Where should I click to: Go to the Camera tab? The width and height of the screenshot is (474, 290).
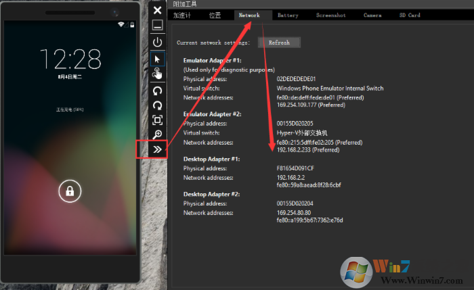[372, 15]
